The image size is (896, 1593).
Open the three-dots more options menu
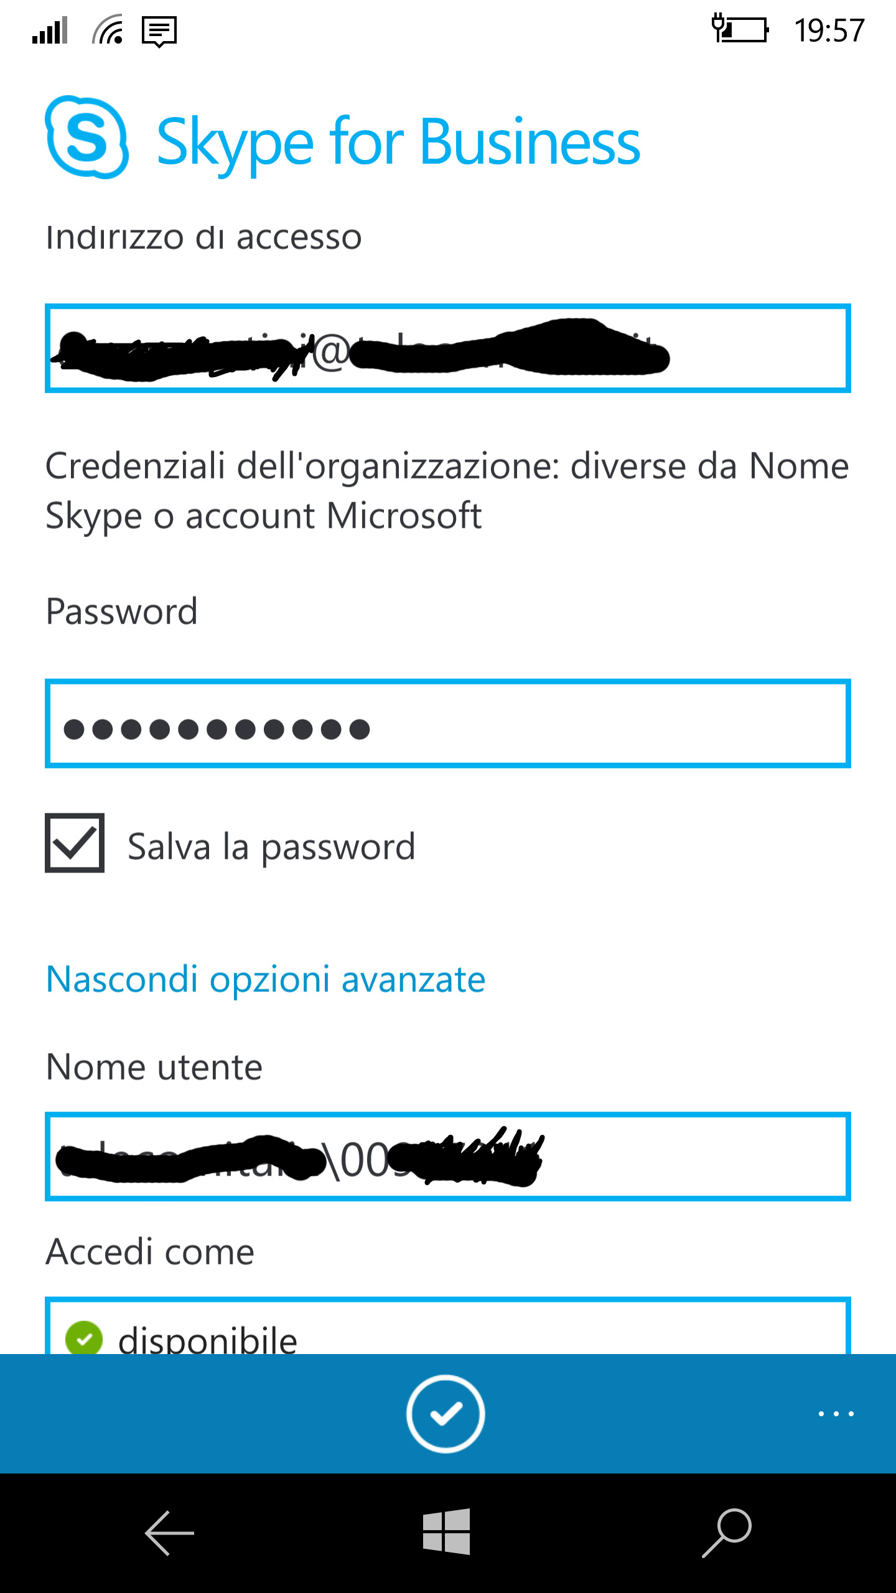tap(836, 1414)
